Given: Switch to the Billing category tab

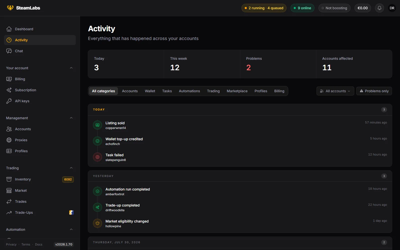Looking at the screenshot, I should pos(279,91).
